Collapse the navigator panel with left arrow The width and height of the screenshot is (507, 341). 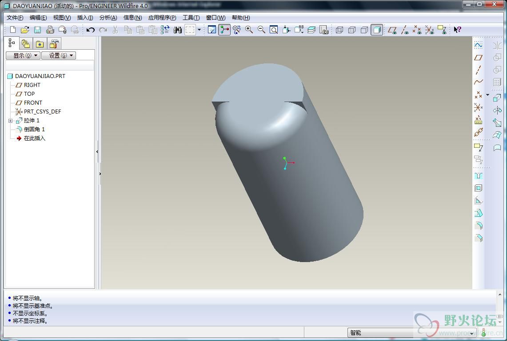point(97,152)
